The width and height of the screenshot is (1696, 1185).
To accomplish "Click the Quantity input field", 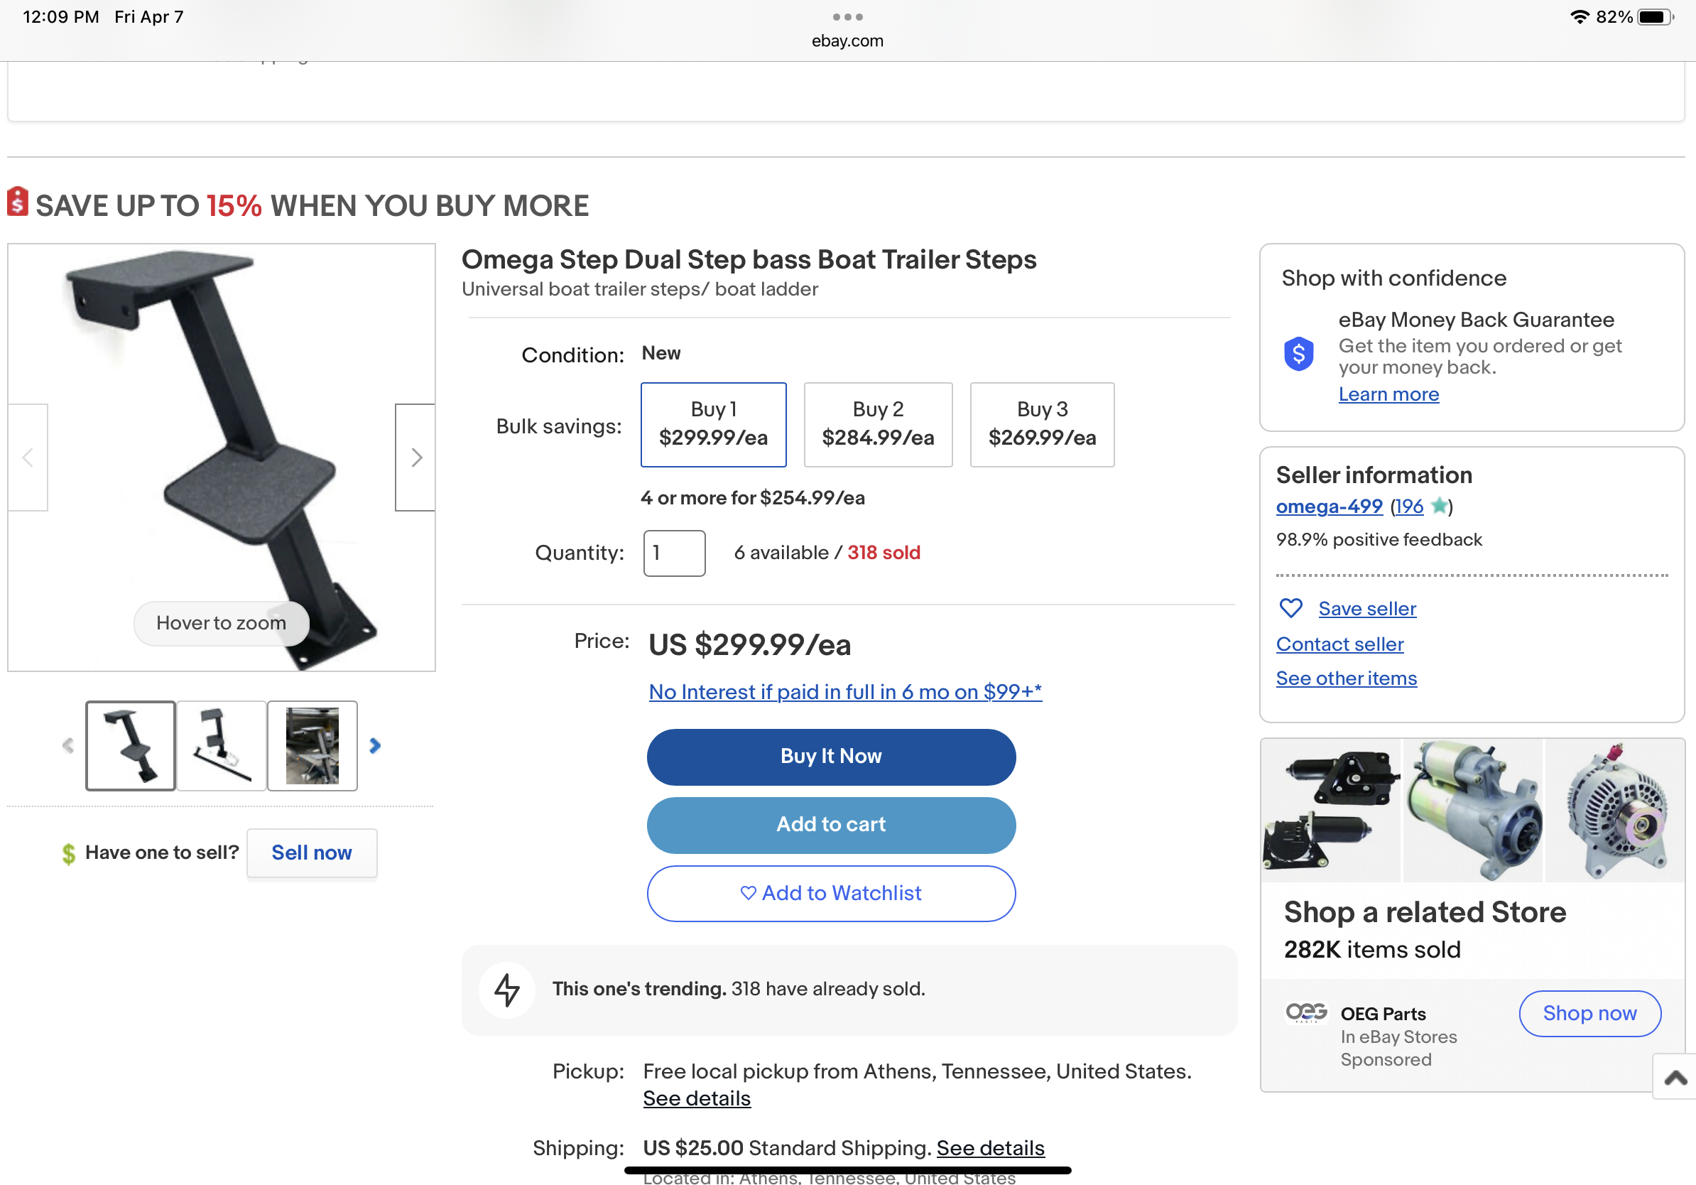I will coord(674,553).
